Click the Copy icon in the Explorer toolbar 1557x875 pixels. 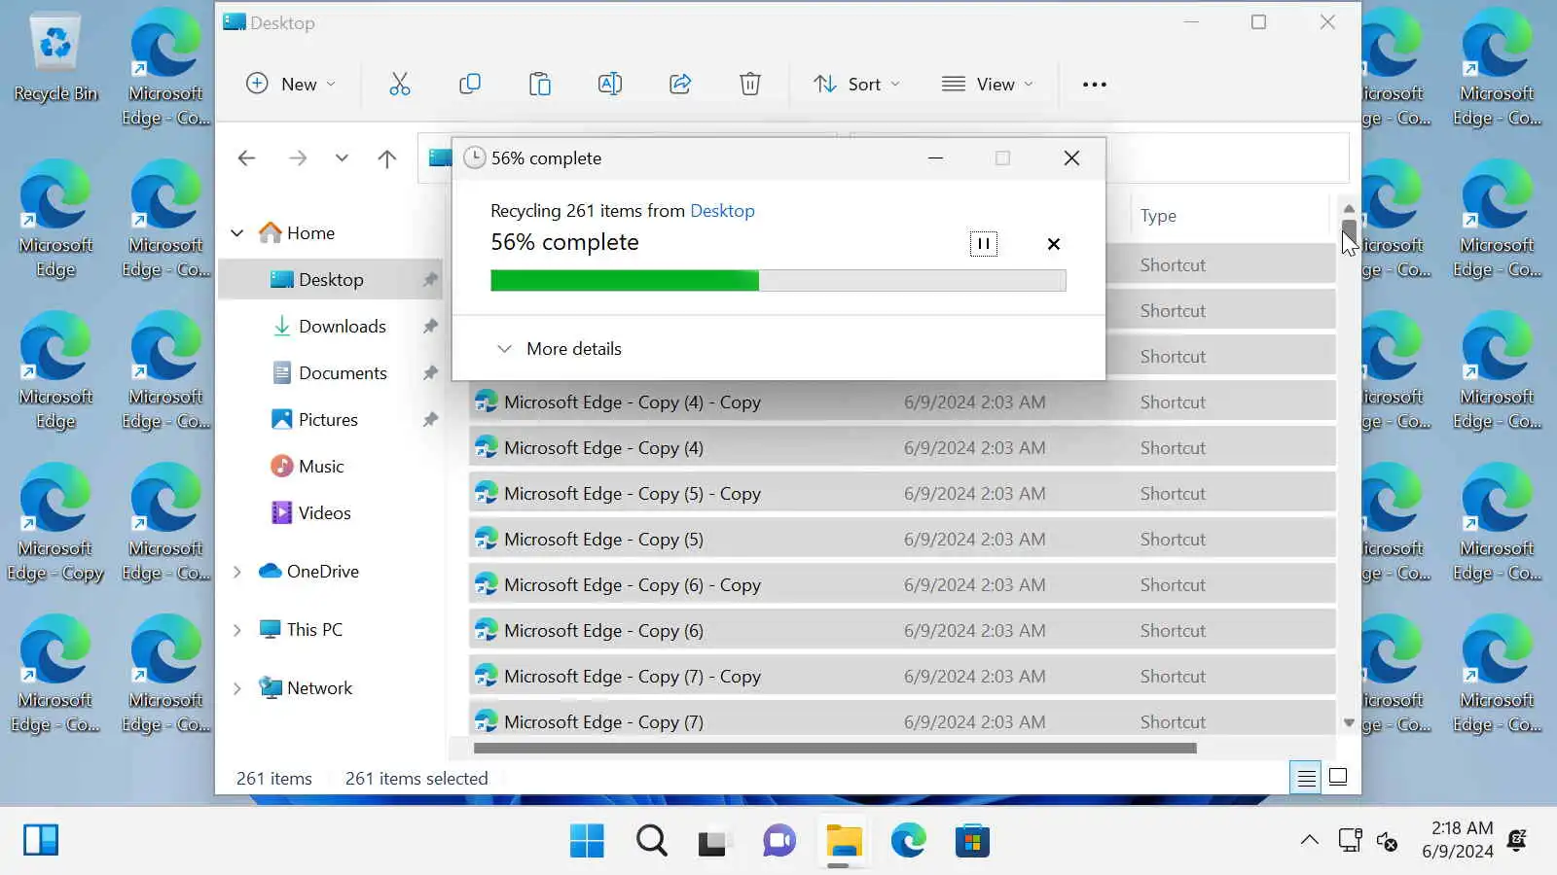coord(470,85)
